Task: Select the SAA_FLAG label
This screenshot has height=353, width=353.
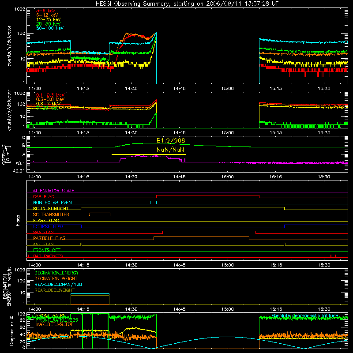Action: [x=43, y=232]
